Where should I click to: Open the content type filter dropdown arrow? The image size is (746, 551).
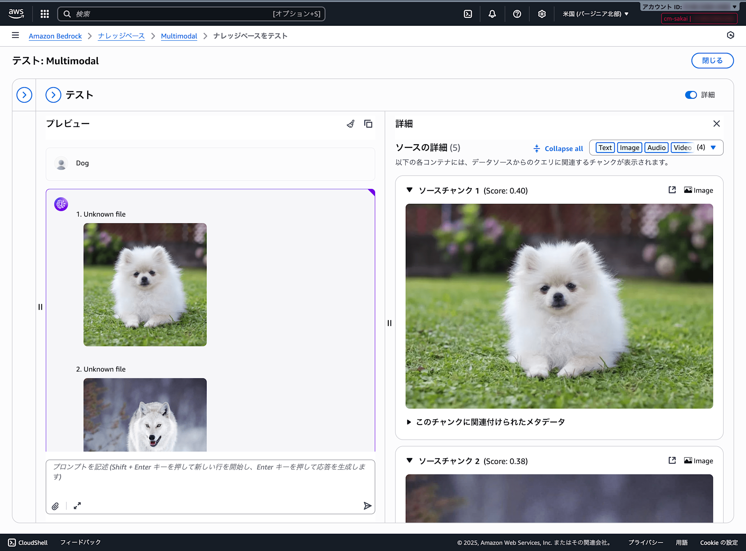[713, 148]
